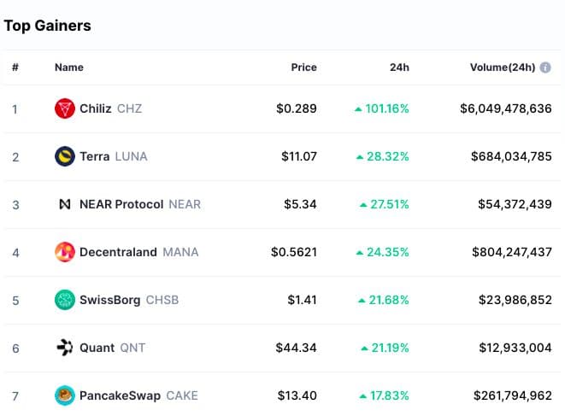Sort by Volume(24h) column header
This screenshot has width=565, height=416.
pos(502,67)
